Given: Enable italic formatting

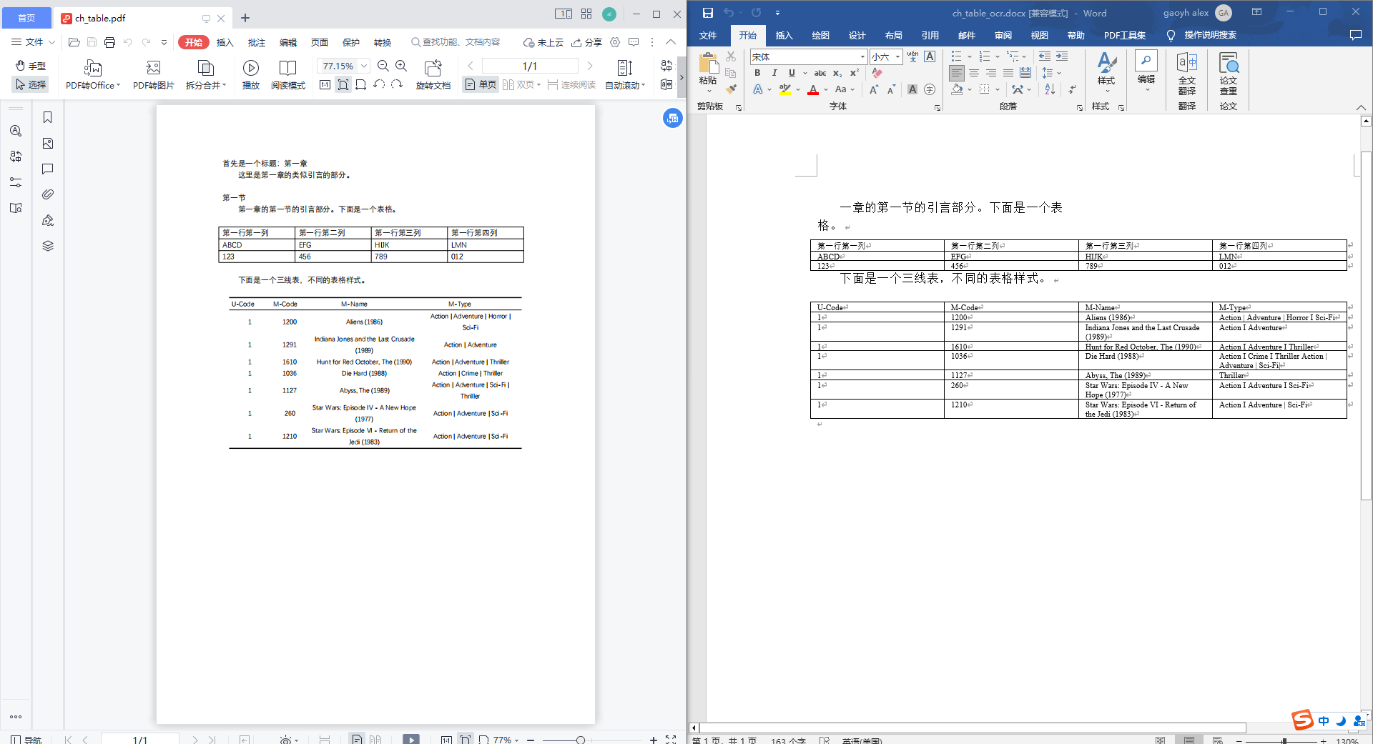Looking at the screenshot, I should click(x=774, y=73).
